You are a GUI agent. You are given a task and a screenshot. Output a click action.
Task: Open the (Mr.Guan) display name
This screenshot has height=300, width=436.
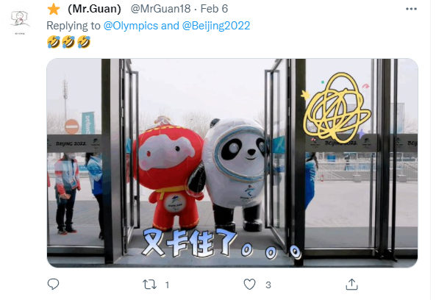tap(94, 9)
